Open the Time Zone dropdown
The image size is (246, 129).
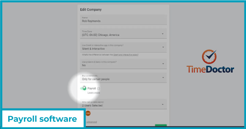click(123, 34)
